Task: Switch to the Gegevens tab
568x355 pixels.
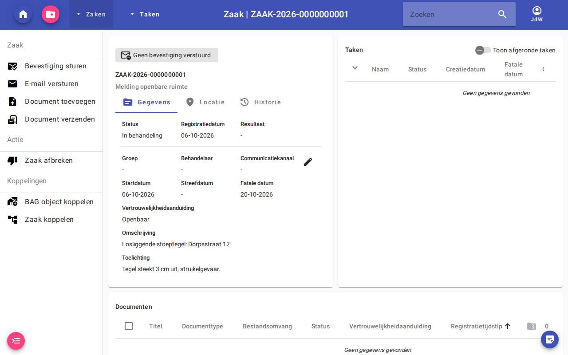Action: [x=146, y=102]
